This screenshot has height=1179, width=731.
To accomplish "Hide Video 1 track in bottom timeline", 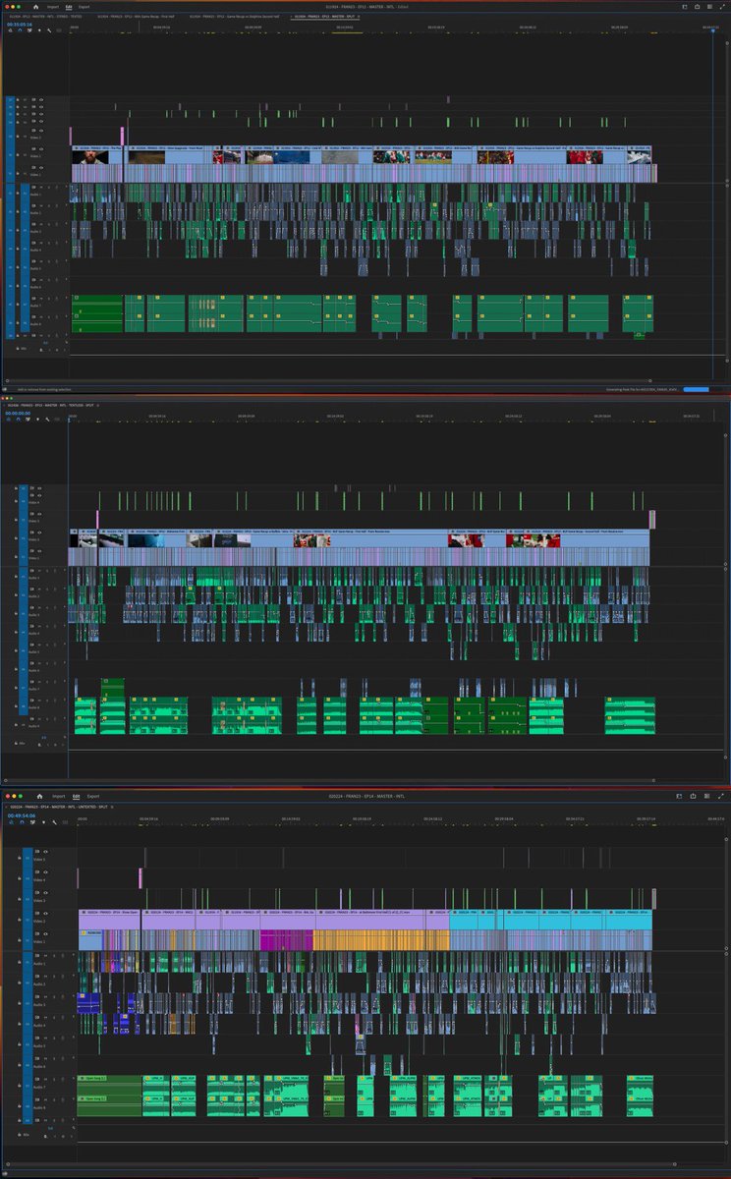I will point(45,933).
